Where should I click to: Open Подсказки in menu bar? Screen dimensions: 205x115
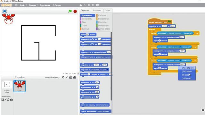point(45,5)
